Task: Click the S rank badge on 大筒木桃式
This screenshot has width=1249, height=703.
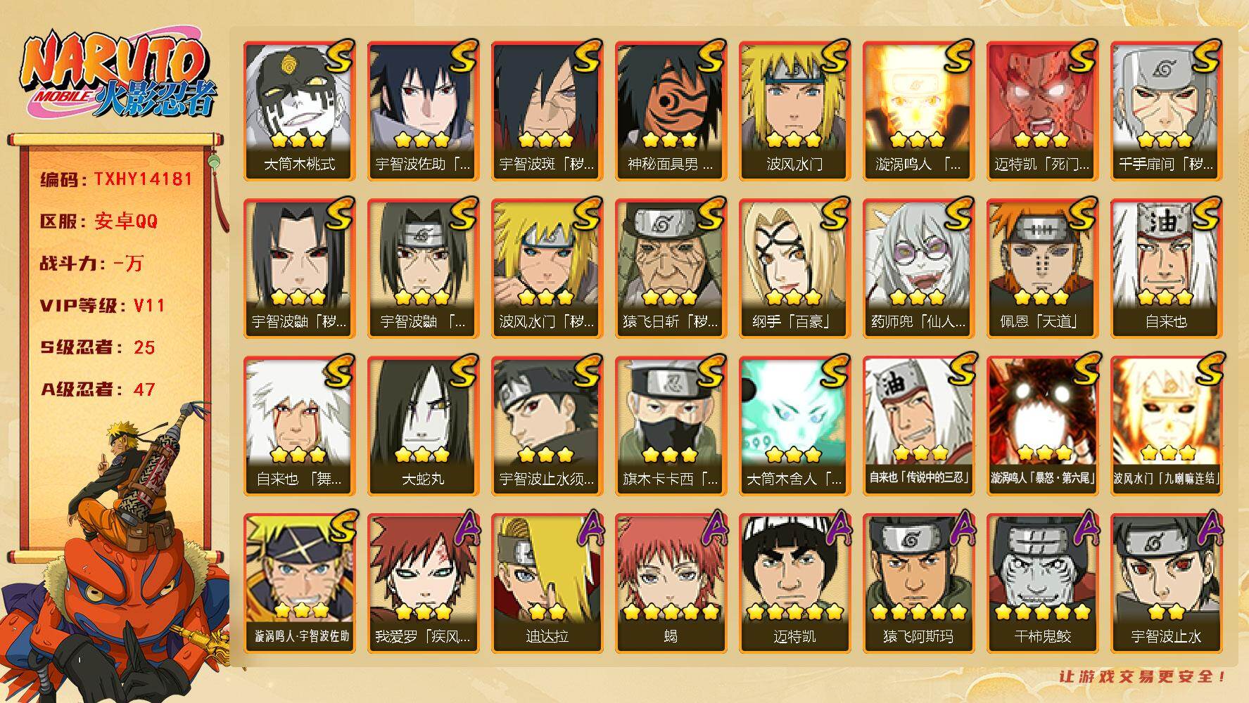Action: pyautogui.click(x=339, y=56)
